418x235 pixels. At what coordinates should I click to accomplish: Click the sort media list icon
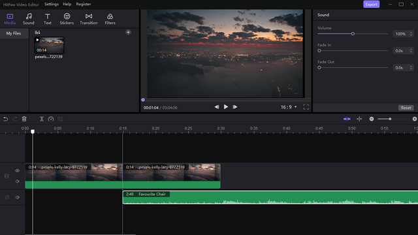pyautogui.click(x=37, y=33)
